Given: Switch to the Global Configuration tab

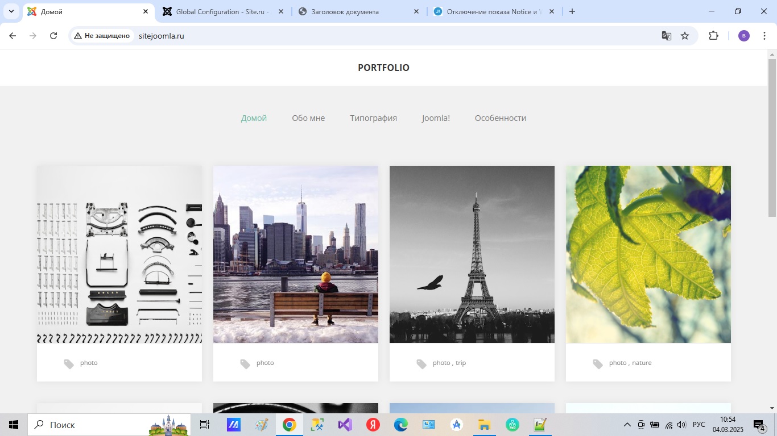Looking at the screenshot, I should point(223,11).
